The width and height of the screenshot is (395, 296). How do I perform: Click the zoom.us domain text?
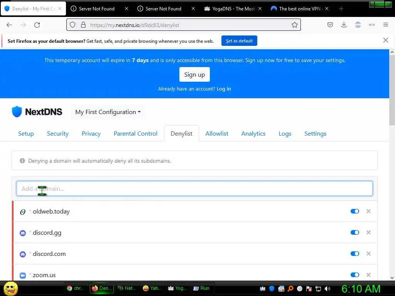pos(44,275)
